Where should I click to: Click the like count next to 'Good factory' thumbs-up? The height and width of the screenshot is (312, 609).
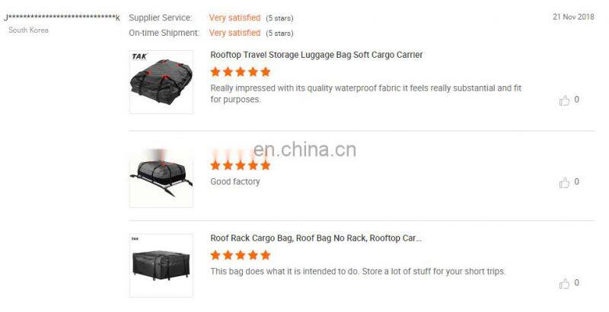pos(577,182)
